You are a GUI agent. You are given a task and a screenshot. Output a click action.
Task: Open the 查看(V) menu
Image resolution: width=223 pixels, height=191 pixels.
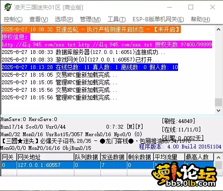39,19
